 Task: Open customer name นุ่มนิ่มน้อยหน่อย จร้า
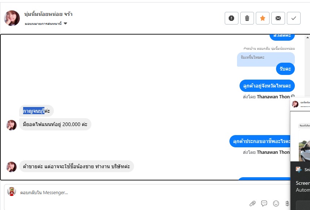point(48,14)
